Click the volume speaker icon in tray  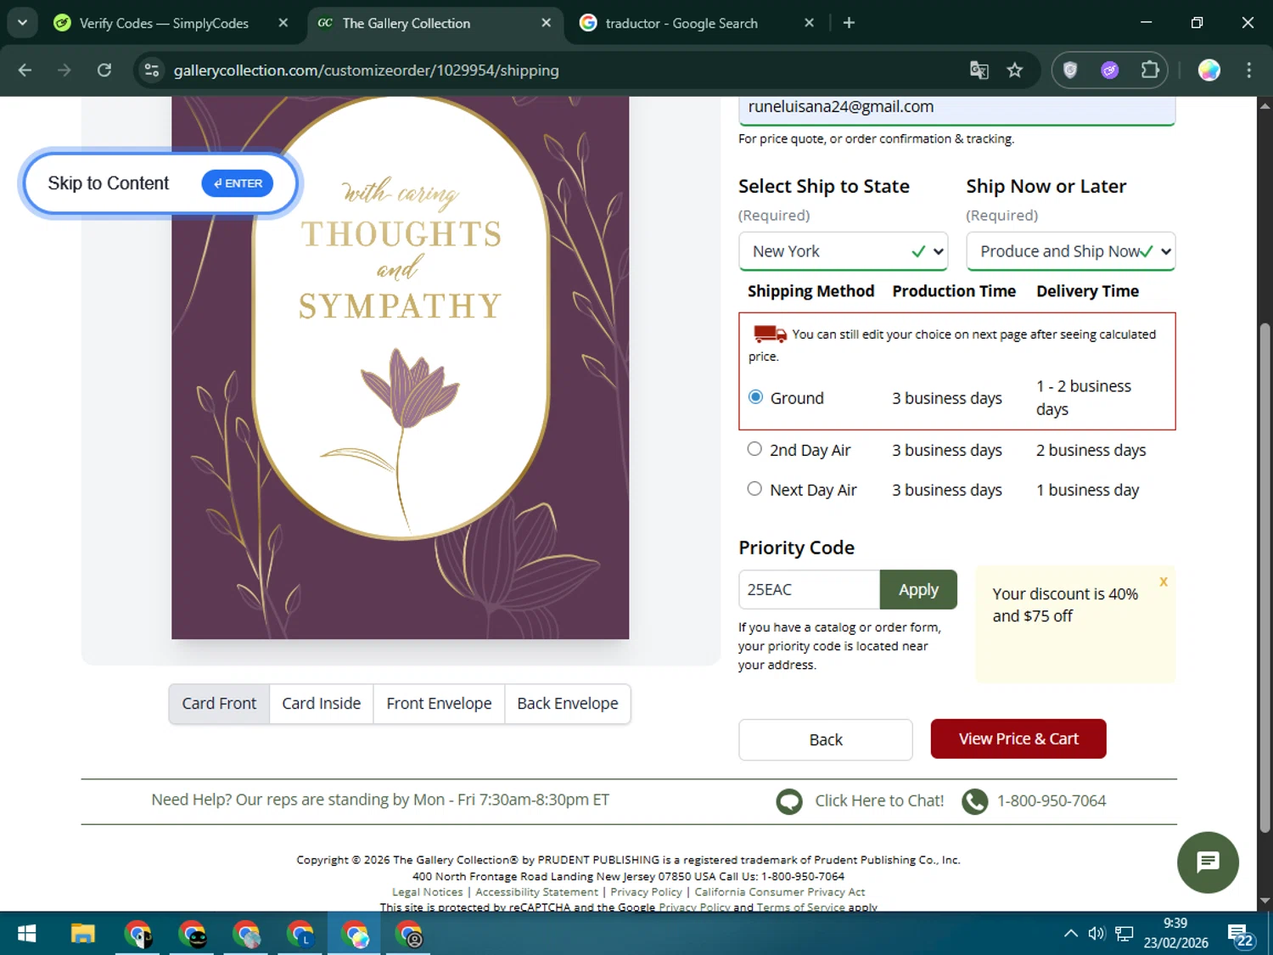click(1096, 934)
